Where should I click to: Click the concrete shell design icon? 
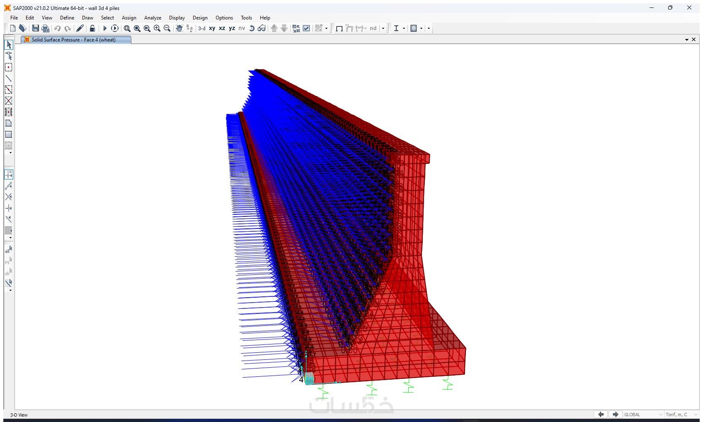tap(414, 28)
